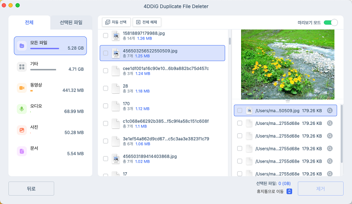This screenshot has width=352, height=204.
Task: Tick checkbox for 15818897179988.jpg
Action: (x=106, y=36)
